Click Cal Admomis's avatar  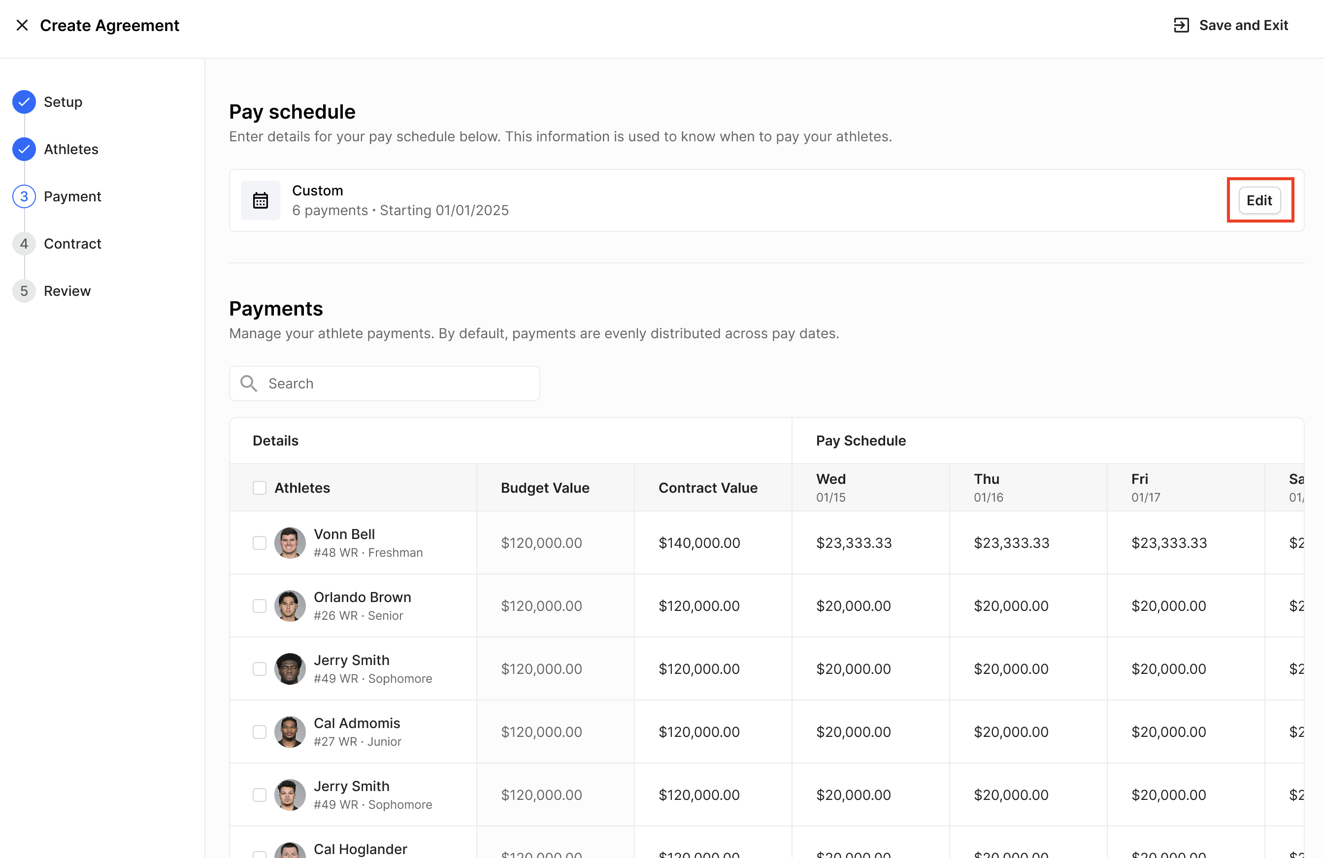[290, 732]
